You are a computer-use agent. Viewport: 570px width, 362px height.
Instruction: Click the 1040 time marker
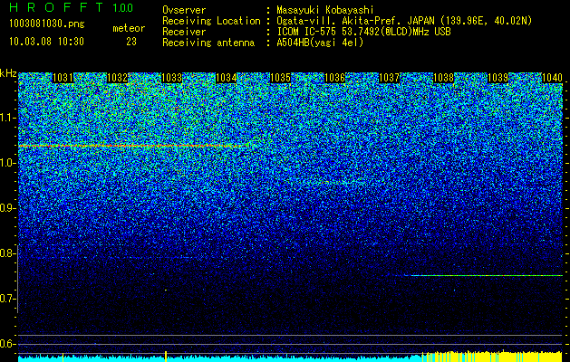552,78
